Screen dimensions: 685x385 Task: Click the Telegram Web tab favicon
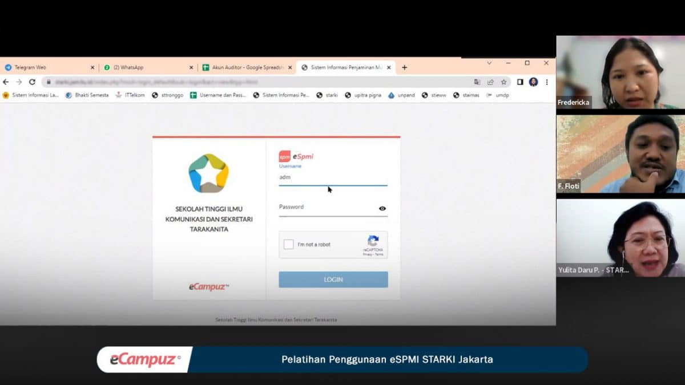8,67
